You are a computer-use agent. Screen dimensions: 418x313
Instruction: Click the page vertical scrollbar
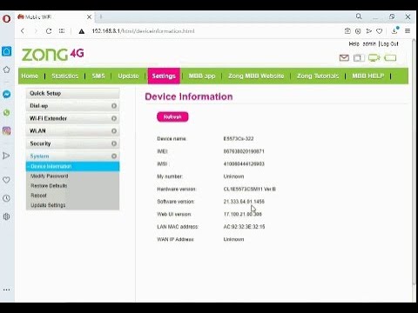click(x=414, y=163)
